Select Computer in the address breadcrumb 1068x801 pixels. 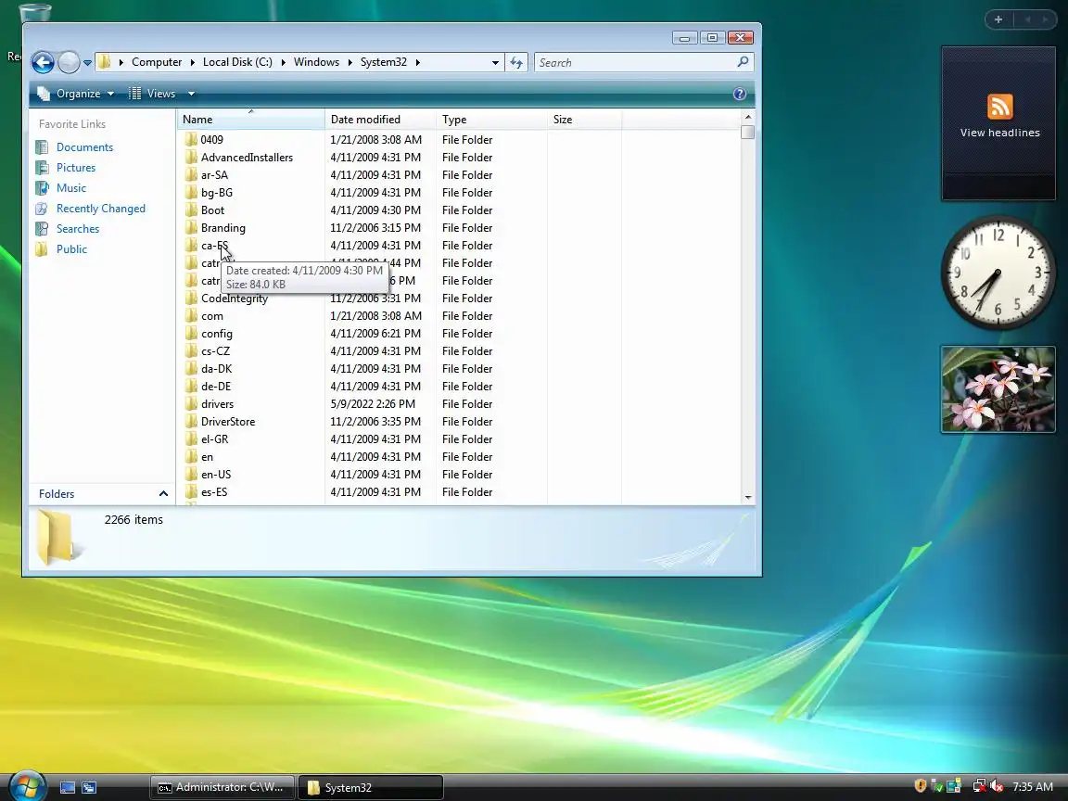[157, 62]
